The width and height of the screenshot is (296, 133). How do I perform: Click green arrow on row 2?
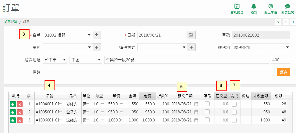13,112
